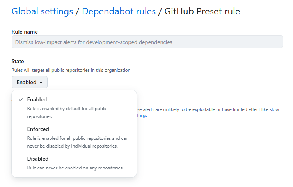
Task: Click the GitHub Preset rule breadcrumb title
Action: [202, 11]
